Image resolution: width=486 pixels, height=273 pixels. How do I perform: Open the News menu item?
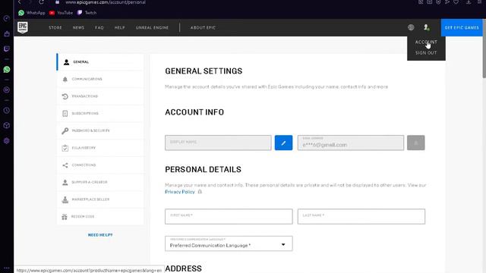[78, 27]
